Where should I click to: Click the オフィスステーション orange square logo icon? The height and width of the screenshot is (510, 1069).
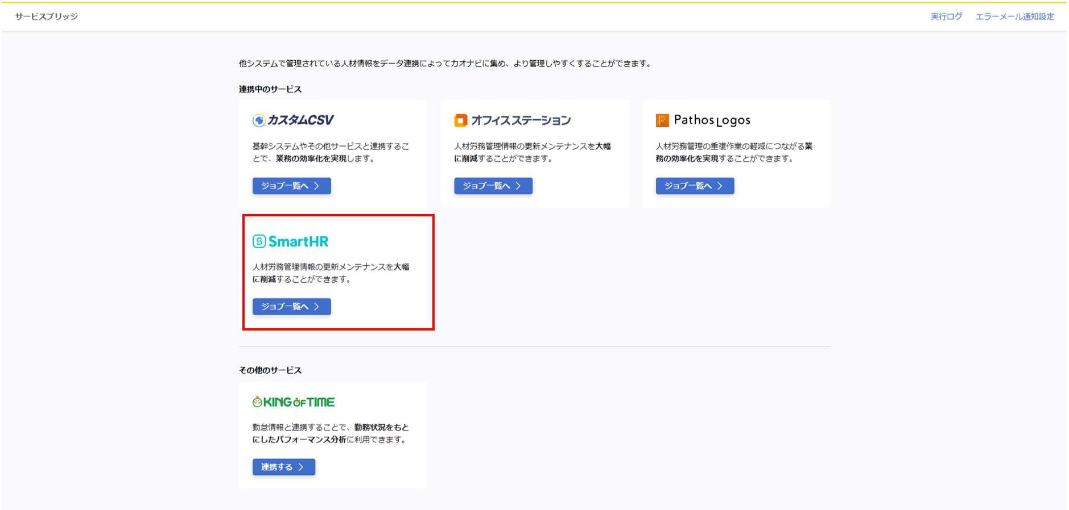(460, 120)
